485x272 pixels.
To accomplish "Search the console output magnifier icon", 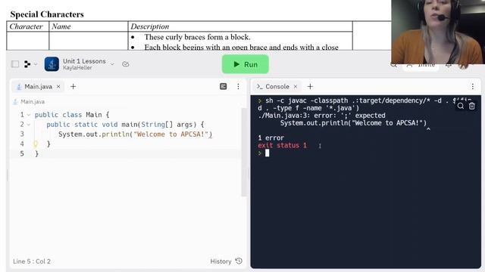I will [461, 106].
